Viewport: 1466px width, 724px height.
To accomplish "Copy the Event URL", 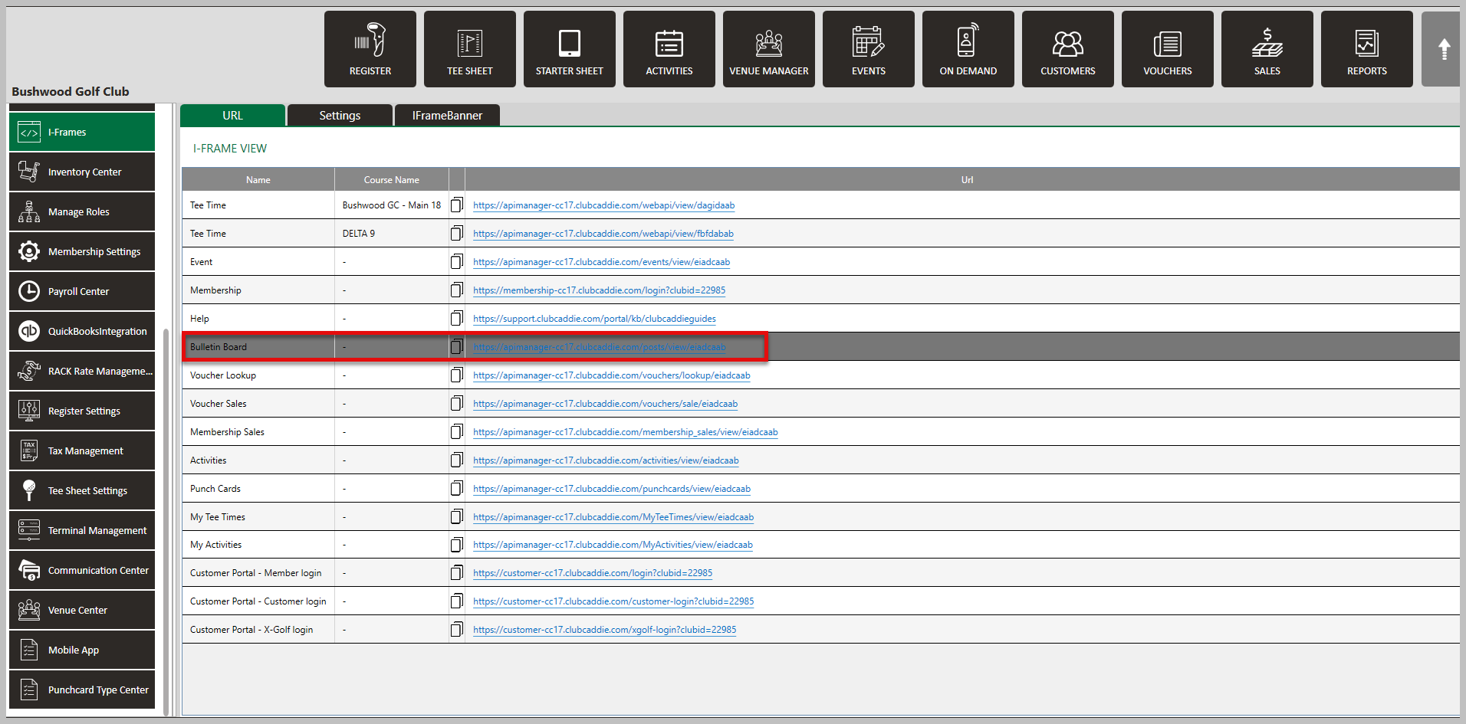I will coord(456,261).
